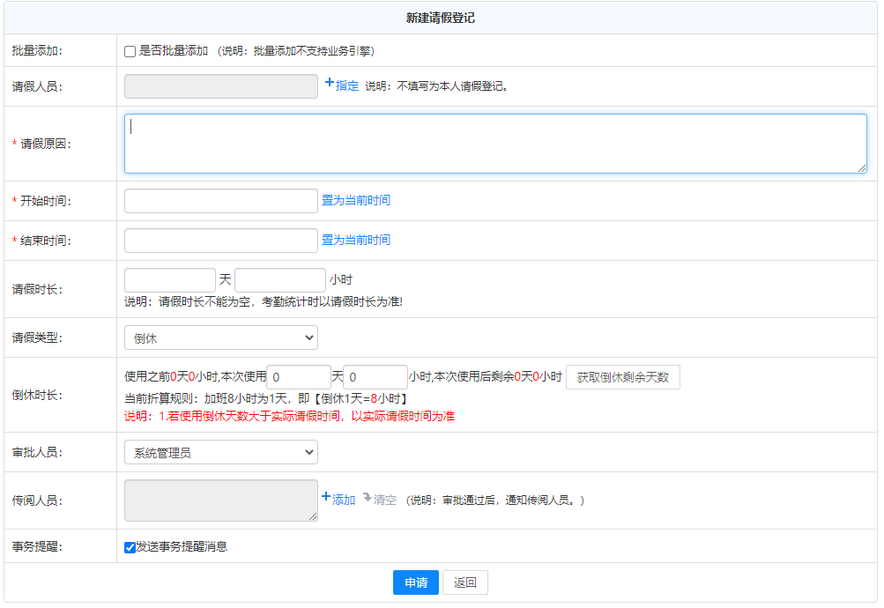The height and width of the screenshot is (608, 884).
Task: Open the 请假类型 dropdown showing 倒休
Action: (220, 337)
